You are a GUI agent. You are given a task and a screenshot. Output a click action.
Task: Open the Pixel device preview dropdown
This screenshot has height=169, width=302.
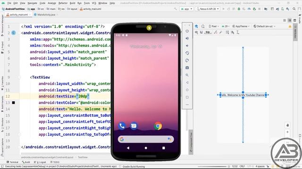(x=214, y=26)
